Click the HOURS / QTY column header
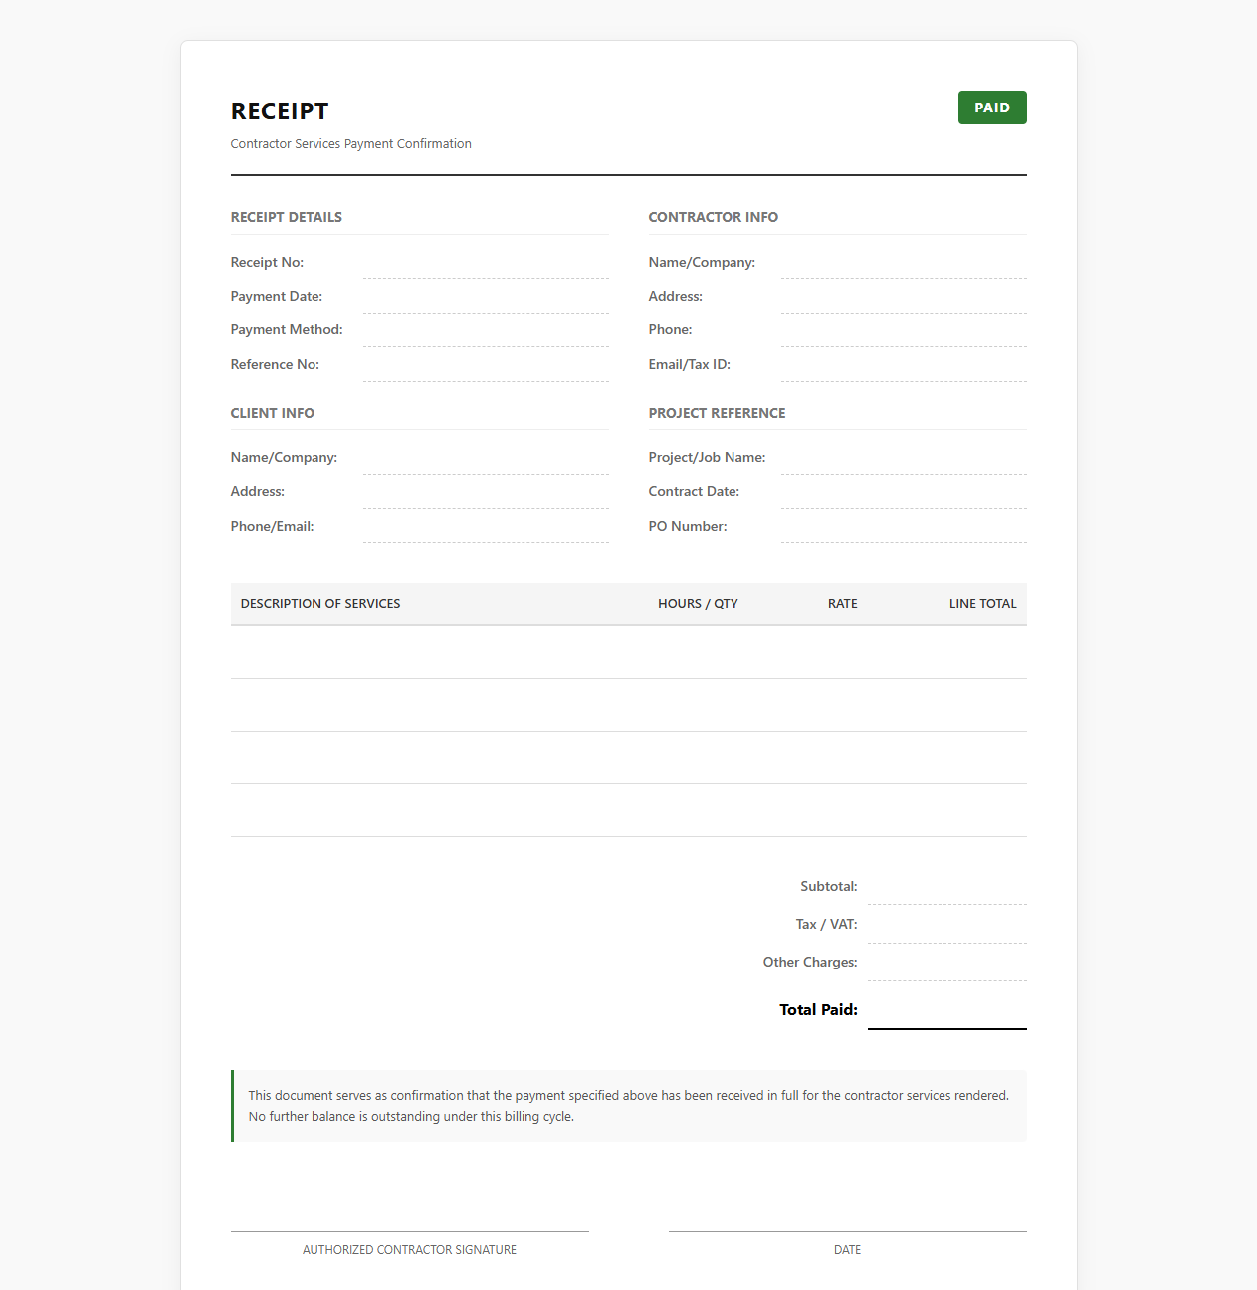 pyautogui.click(x=699, y=604)
